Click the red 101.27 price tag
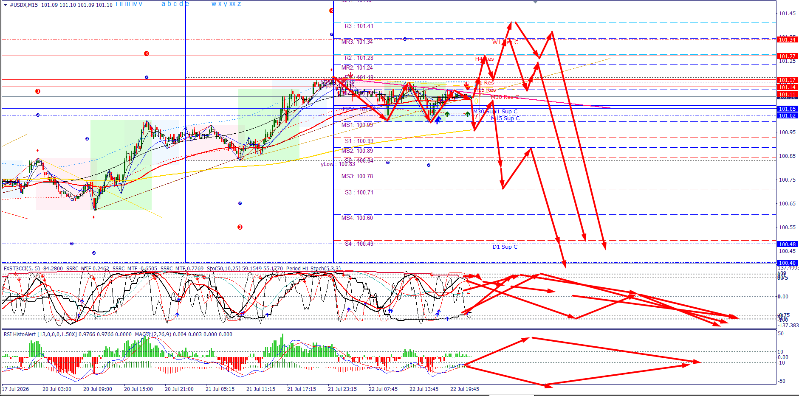799x396 pixels. pyautogui.click(x=787, y=56)
